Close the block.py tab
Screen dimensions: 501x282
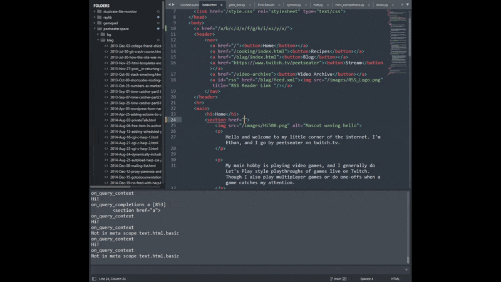coord(393,5)
